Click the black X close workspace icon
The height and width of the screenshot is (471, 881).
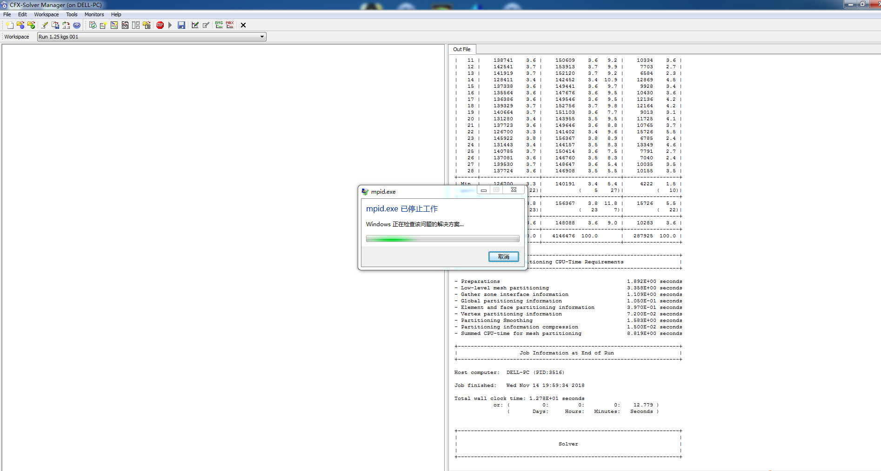(x=243, y=25)
